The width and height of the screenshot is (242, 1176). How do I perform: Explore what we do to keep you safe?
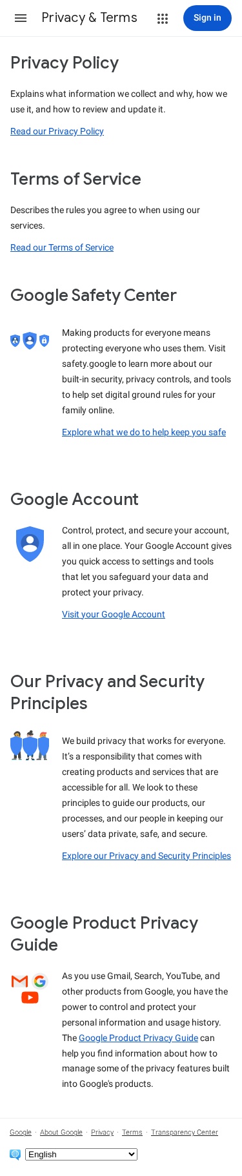144,432
